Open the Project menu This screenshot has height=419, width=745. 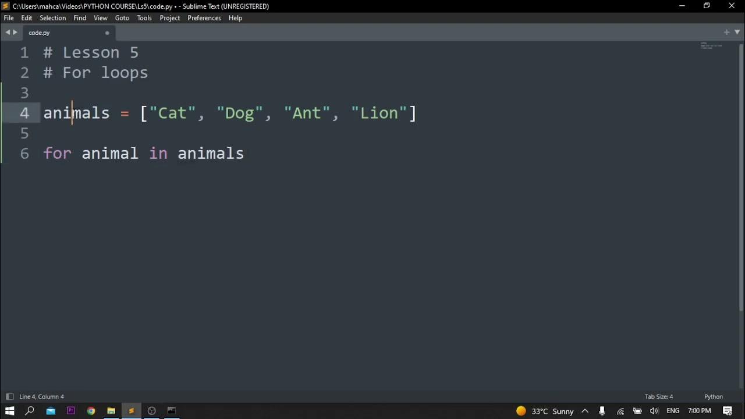tap(170, 18)
